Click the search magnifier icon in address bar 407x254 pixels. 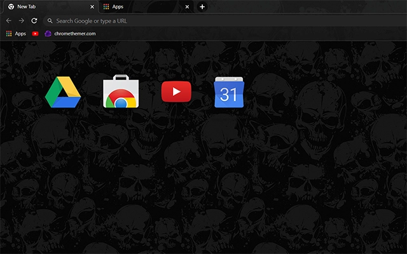click(50, 21)
